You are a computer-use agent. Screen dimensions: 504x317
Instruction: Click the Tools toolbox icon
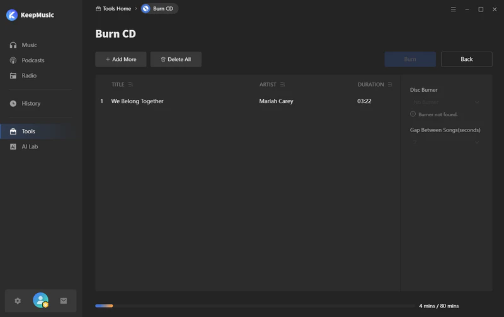[x=13, y=131]
